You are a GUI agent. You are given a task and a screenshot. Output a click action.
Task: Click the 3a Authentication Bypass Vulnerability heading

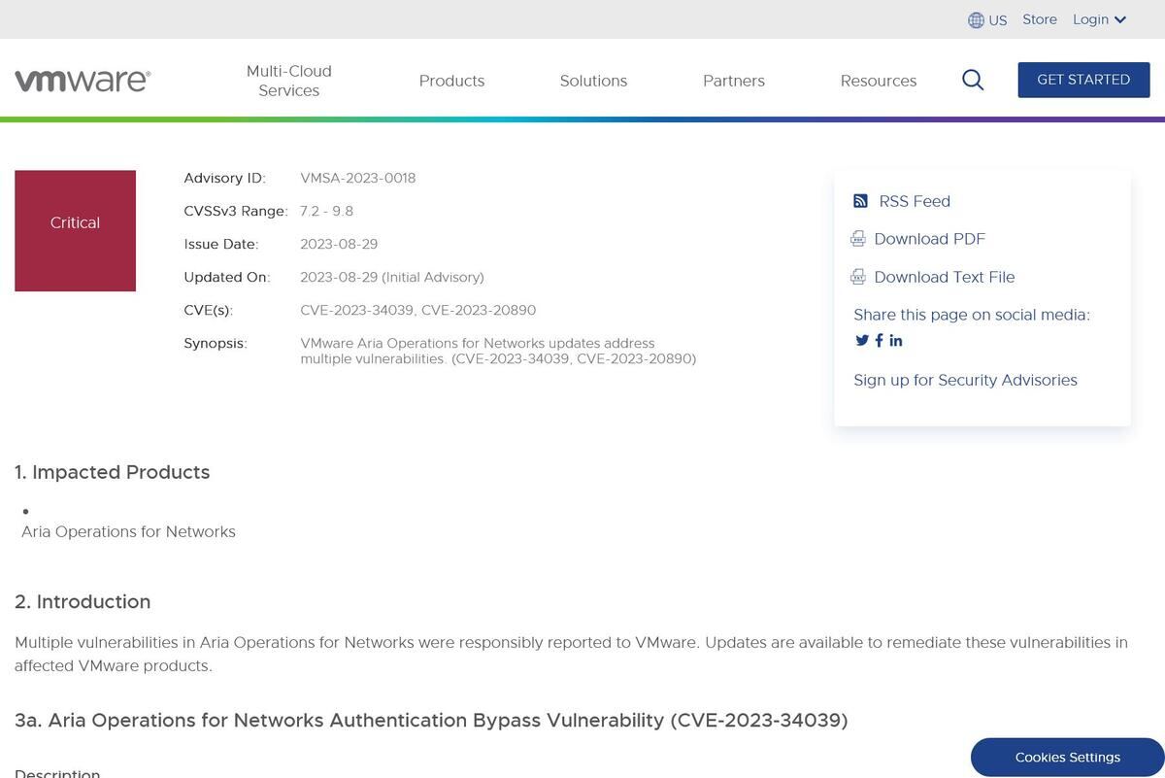(x=431, y=720)
